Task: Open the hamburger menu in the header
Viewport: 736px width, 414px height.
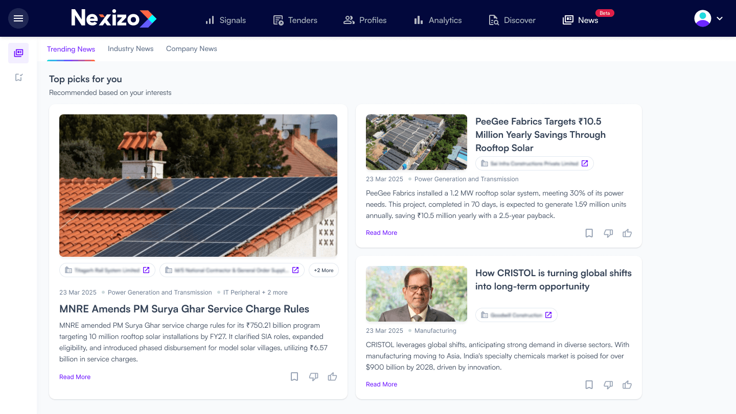Action: click(18, 18)
